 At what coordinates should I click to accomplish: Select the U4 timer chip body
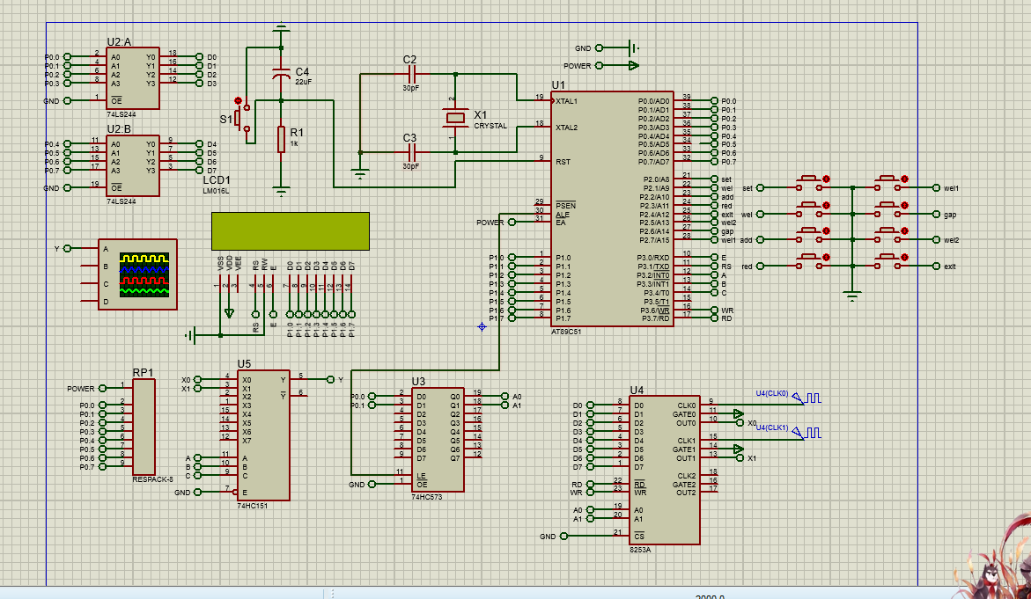665,471
